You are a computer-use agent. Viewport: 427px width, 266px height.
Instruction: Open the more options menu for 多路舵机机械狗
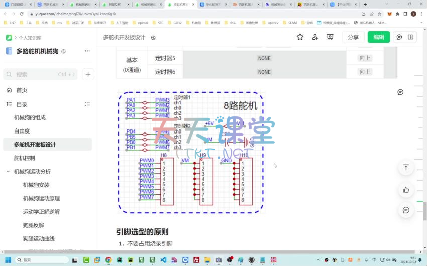(87, 51)
